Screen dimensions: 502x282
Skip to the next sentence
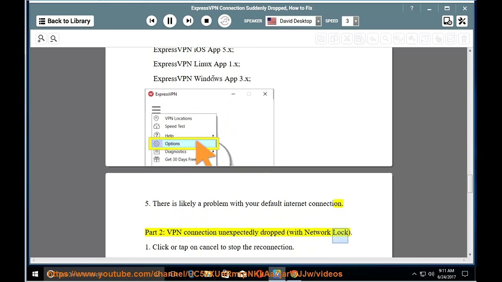point(188,21)
